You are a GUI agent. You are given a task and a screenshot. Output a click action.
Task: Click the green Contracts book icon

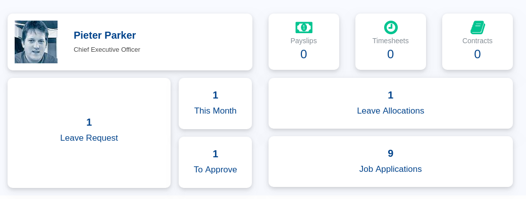pos(478,27)
